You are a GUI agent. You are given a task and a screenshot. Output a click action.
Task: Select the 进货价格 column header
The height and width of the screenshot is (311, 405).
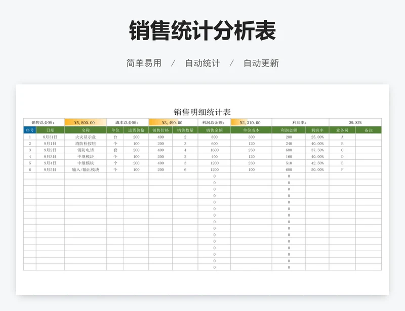point(136,130)
